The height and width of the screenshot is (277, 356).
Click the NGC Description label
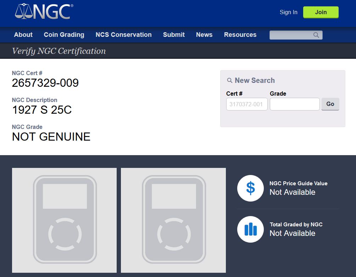coord(34,100)
